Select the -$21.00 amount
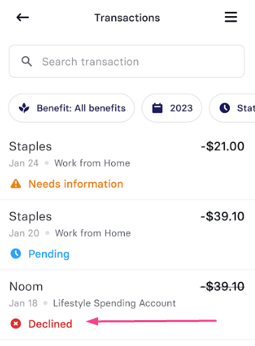Screen dimensions: 255x346 pyautogui.click(x=223, y=146)
